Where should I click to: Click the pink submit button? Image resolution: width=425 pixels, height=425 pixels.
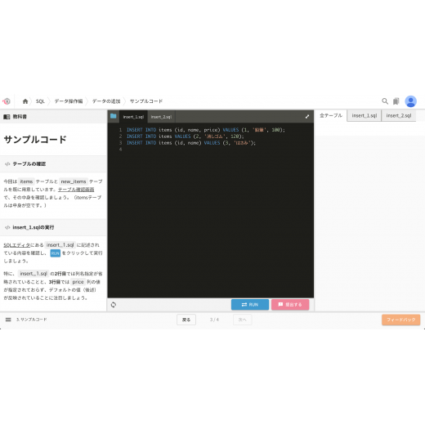(x=290, y=305)
